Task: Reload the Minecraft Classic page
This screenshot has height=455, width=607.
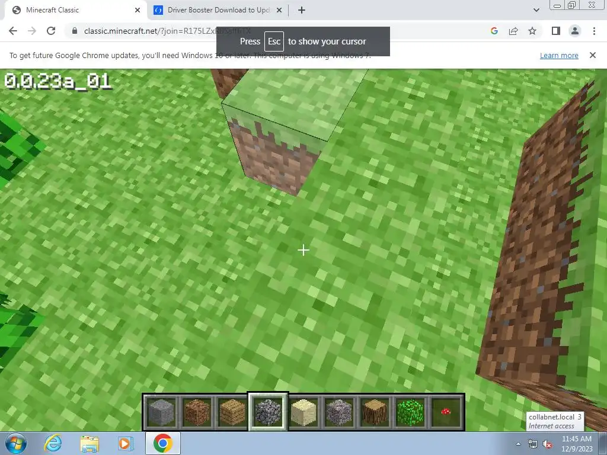Action: [51, 31]
